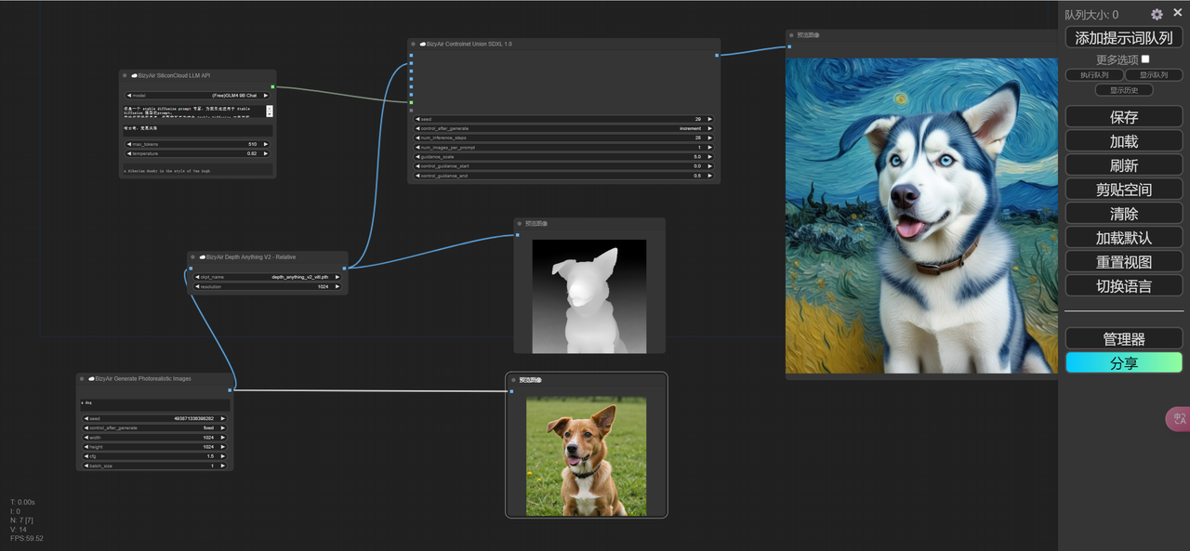1190x551 pixels.
Task: Open the settings gear in queue panel
Action: (x=1157, y=14)
